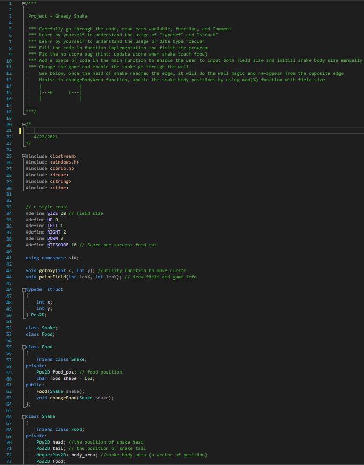Click the "<string>" include header
Image resolution: width=364 pixels, height=465 pixels.
click(60, 181)
